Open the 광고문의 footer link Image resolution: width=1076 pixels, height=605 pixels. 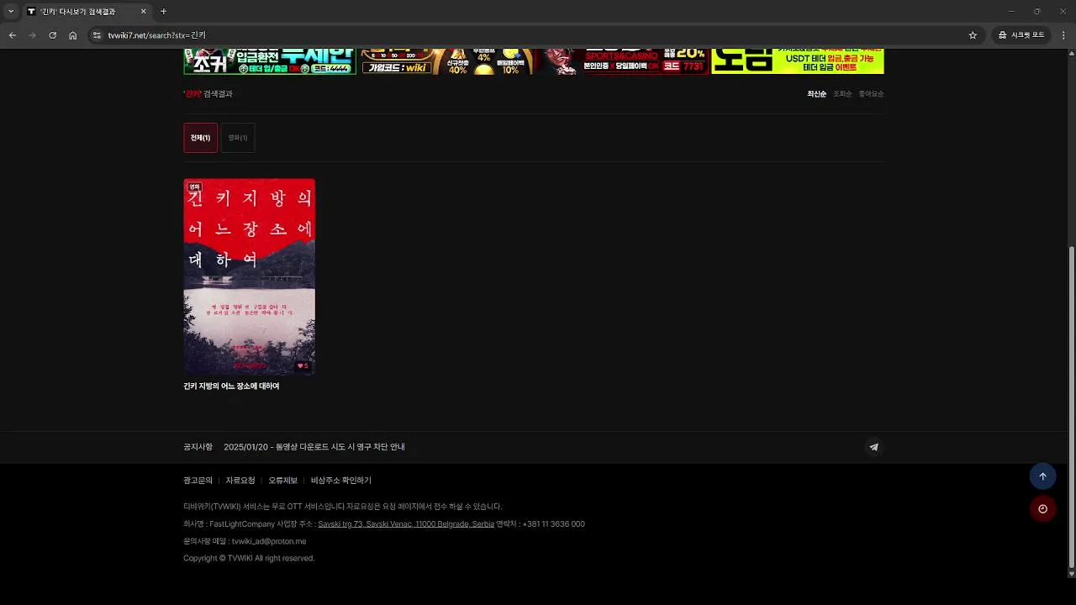click(198, 481)
